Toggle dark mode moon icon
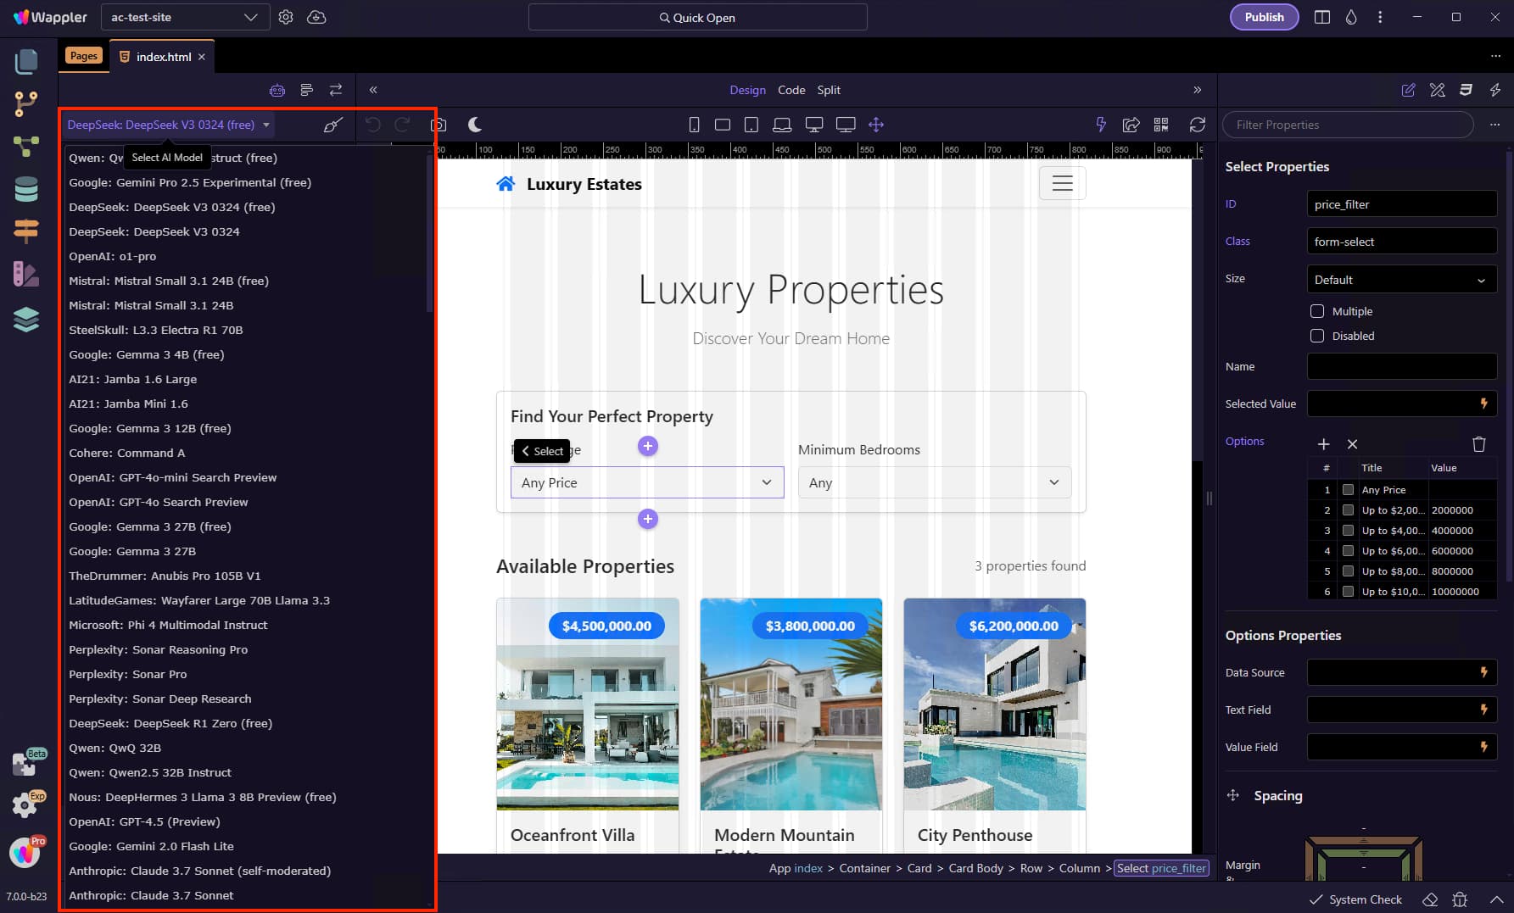 [475, 125]
